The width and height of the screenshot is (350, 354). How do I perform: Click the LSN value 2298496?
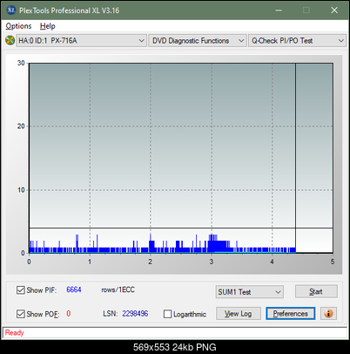pos(135,314)
